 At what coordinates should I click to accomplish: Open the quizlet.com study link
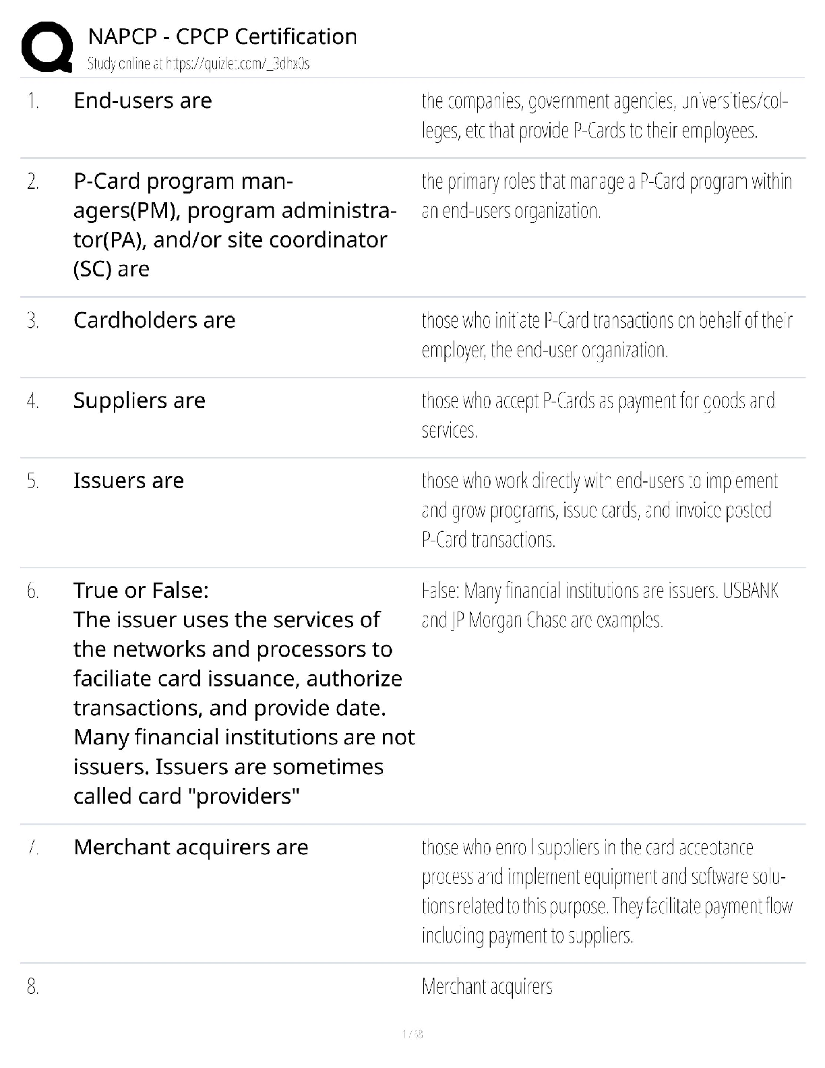coord(198,64)
